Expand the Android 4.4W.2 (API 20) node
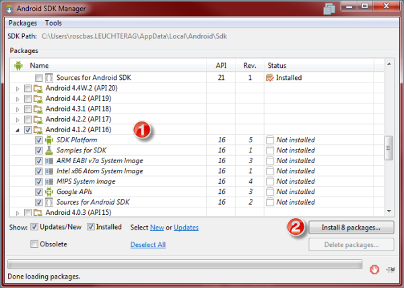Screen dimensions: 404x288 (18, 89)
